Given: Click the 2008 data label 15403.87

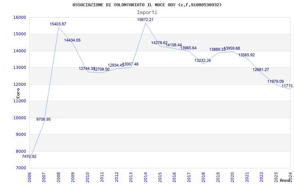Looking at the screenshot, I should 58,24.
